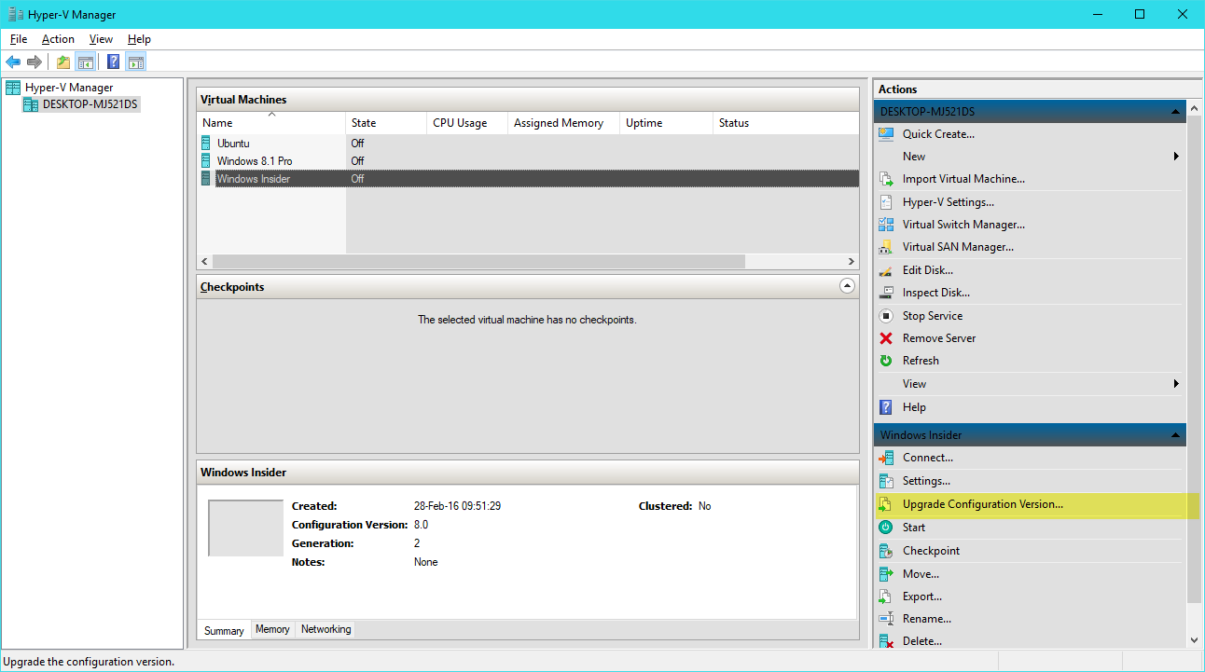Click the Rename icon
1205x672 pixels.
coord(886,619)
